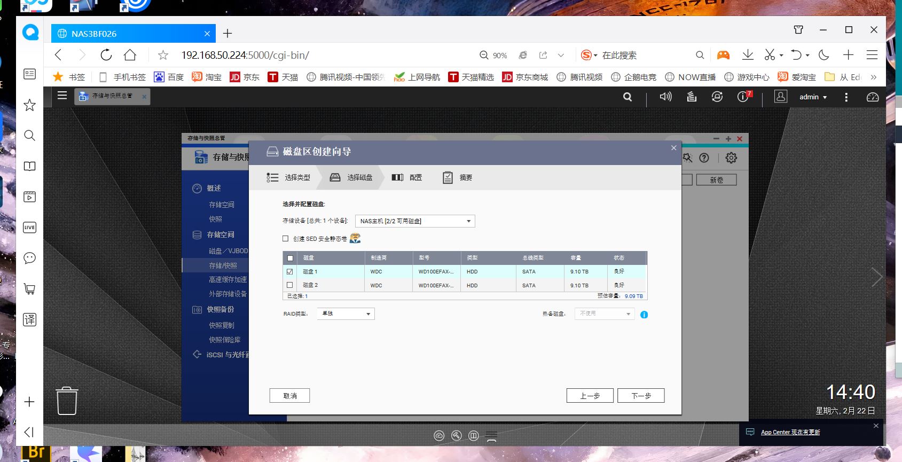Close the disk creation wizard dialog
This screenshot has width=902, height=462.
pyautogui.click(x=673, y=148)
